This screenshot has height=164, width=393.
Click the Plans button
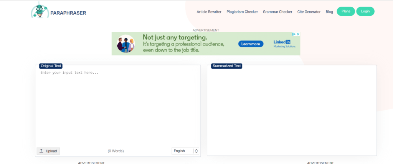tap(346, 11)
